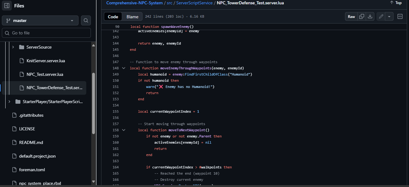Click the search files magnifier icon
409x187 pixels.
pyautogui.click(x=86, y=20)
